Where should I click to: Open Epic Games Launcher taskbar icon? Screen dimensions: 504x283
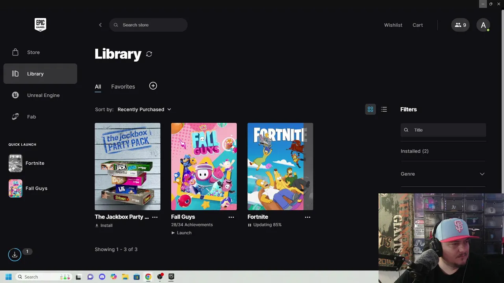coord(171,277)
